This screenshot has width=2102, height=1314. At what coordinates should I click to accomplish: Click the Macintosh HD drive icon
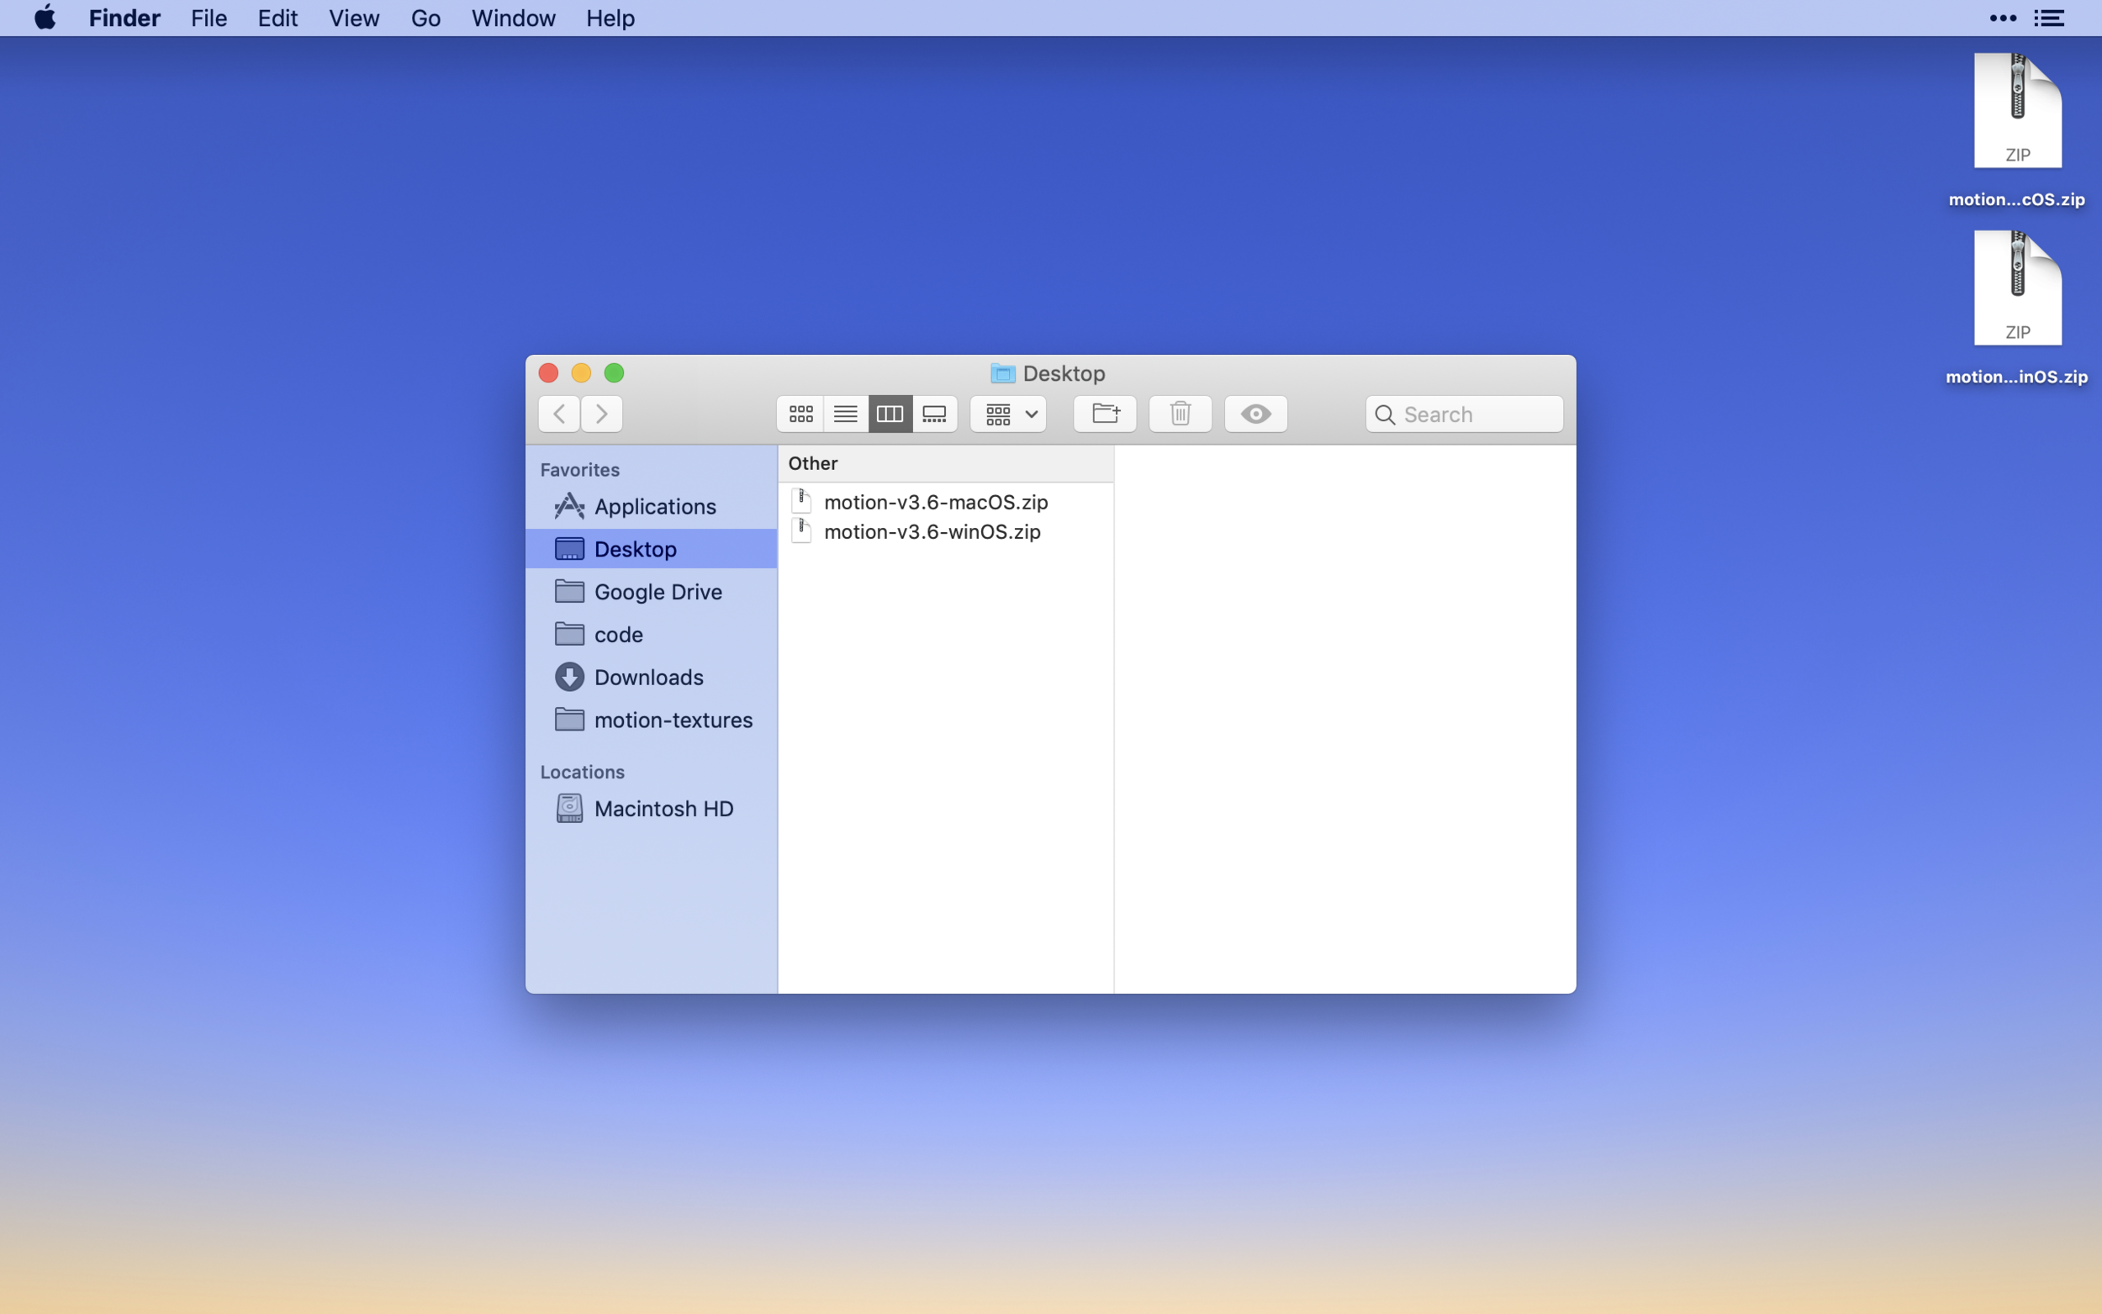[x=569, y=808]
